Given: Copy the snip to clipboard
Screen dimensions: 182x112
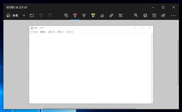Looking at the screenshot, I should click(154, 15).
